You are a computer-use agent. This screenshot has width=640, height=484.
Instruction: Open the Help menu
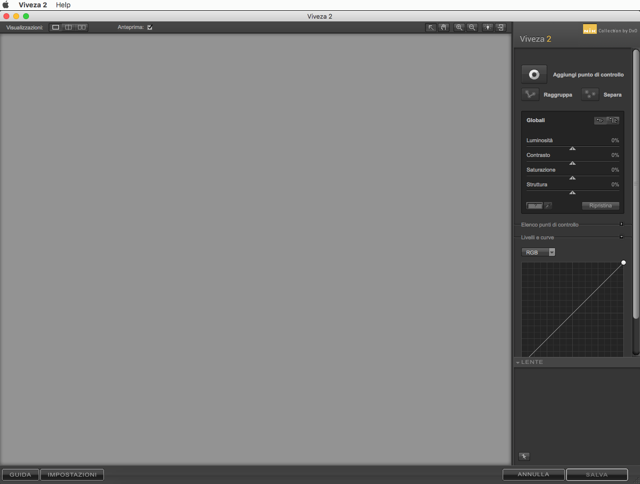pyautogui.click(x=63, y=5)
